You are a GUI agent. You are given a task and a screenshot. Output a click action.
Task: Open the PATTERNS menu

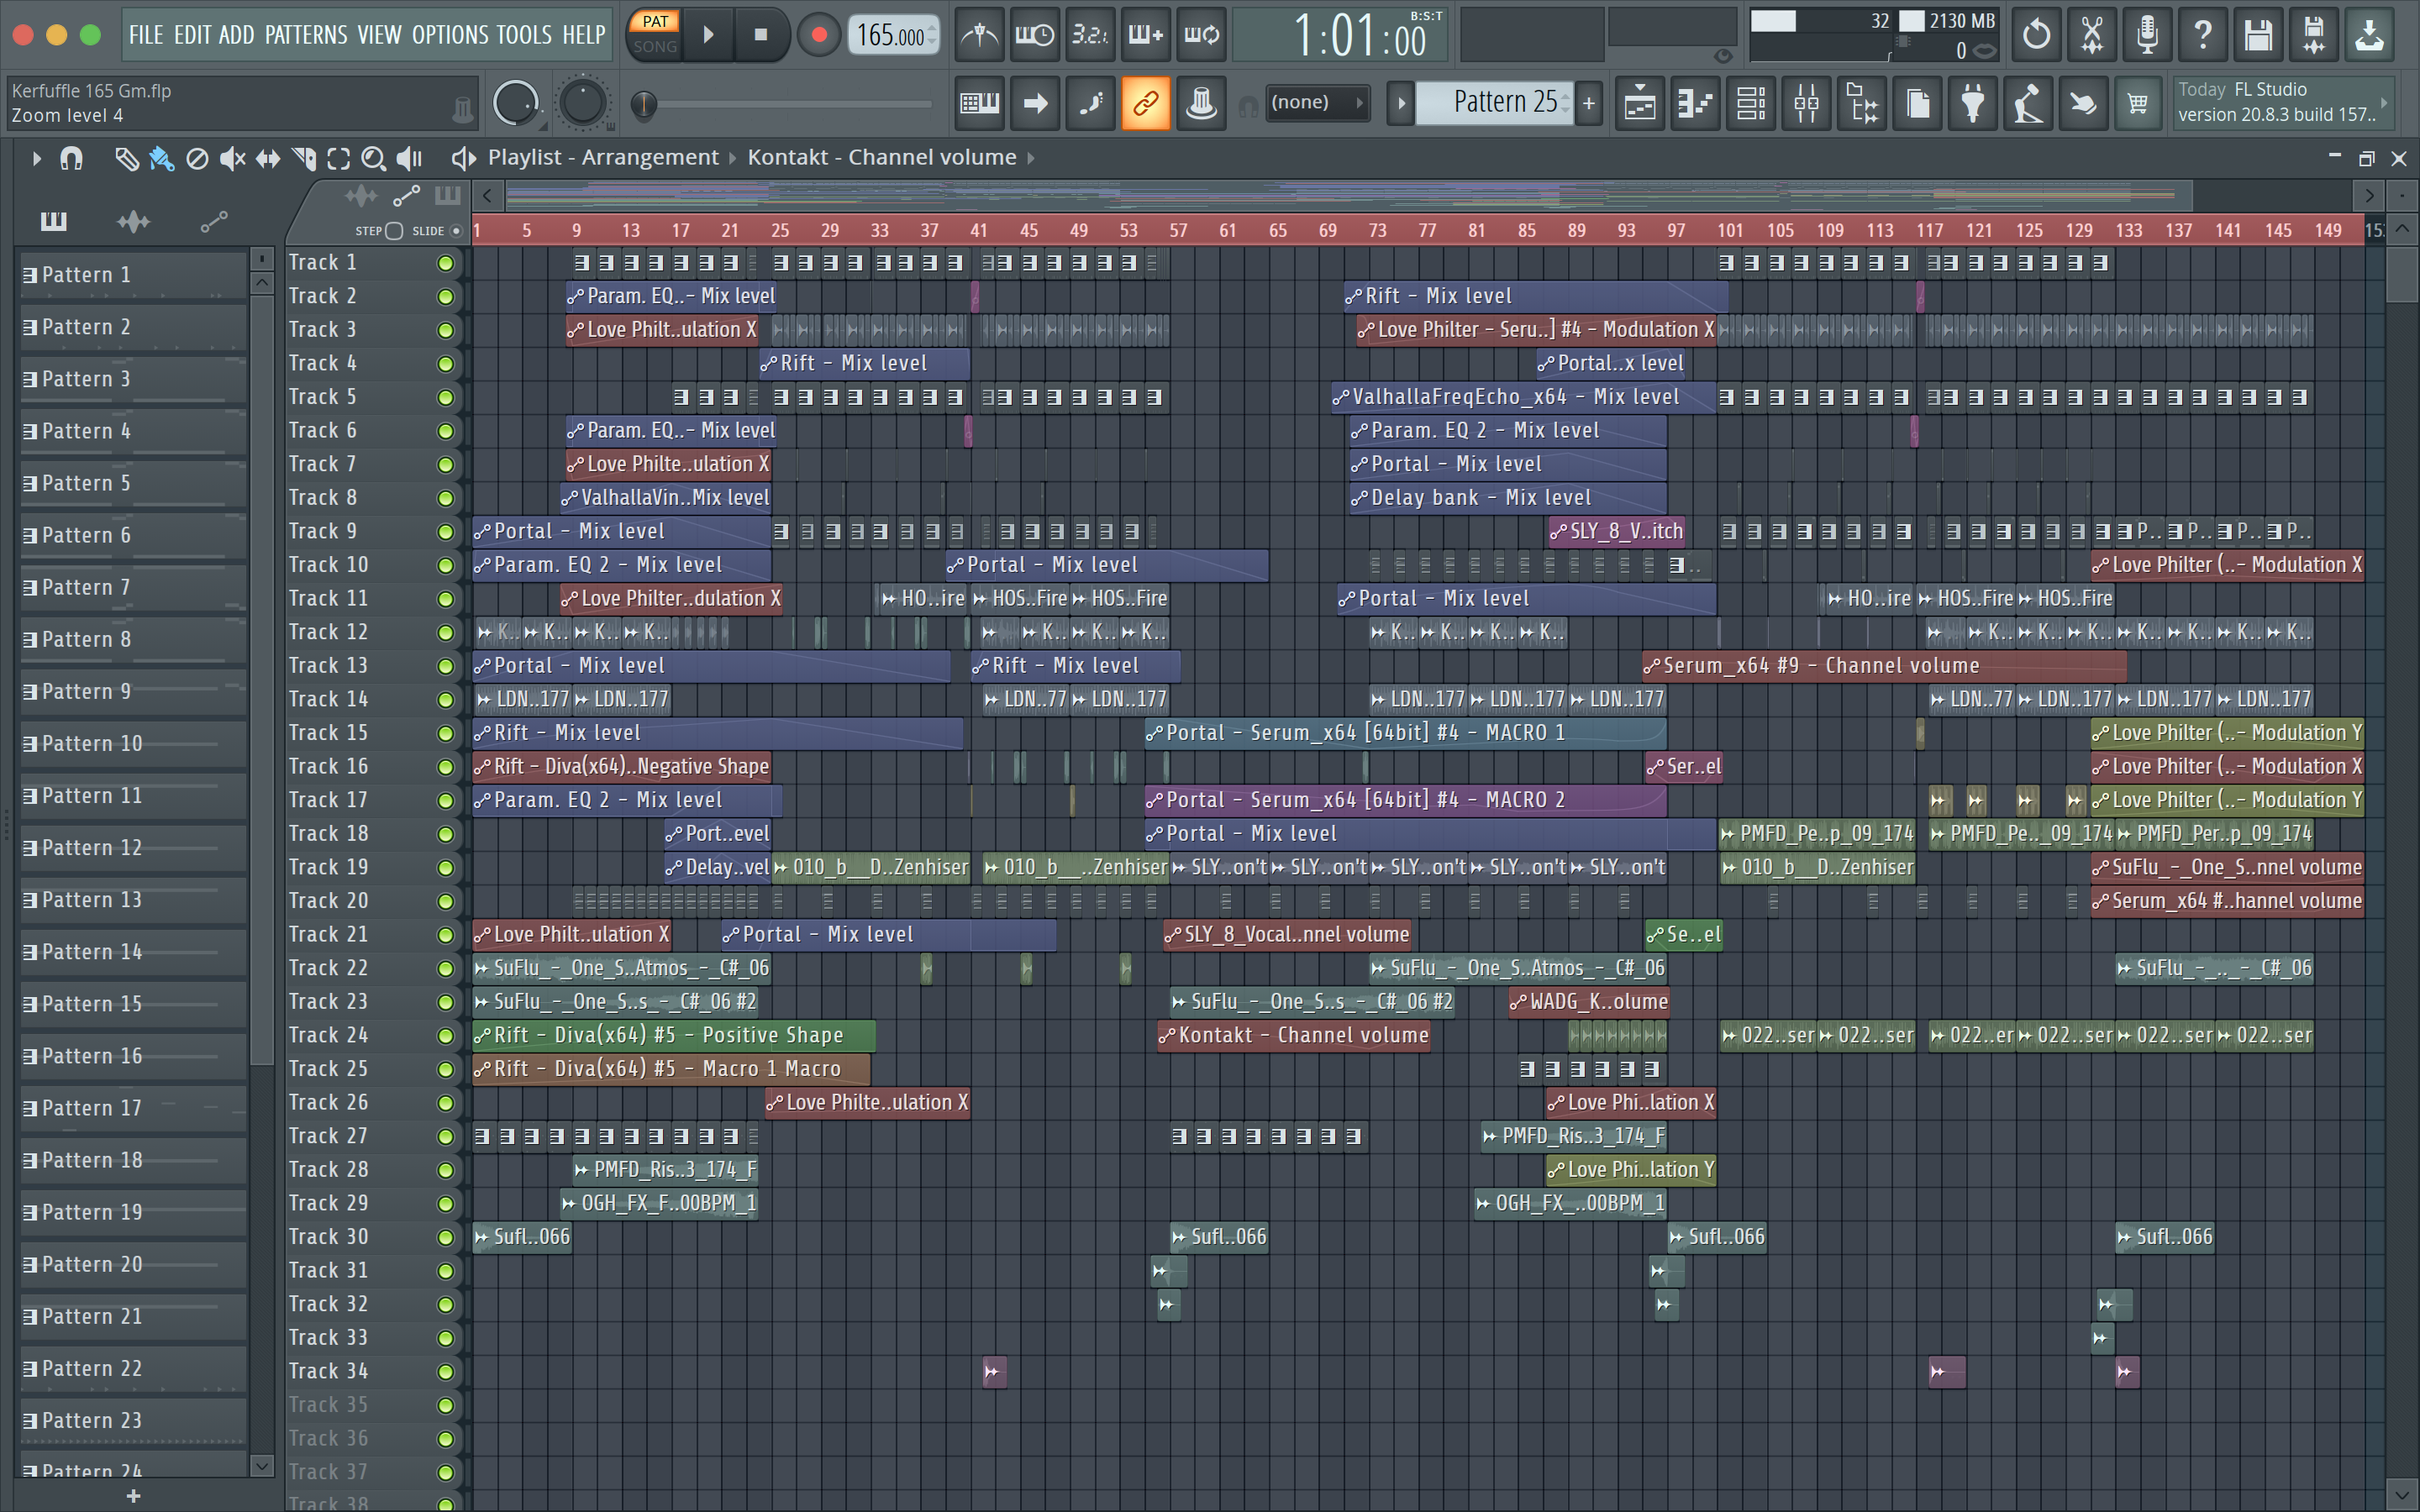306,35
